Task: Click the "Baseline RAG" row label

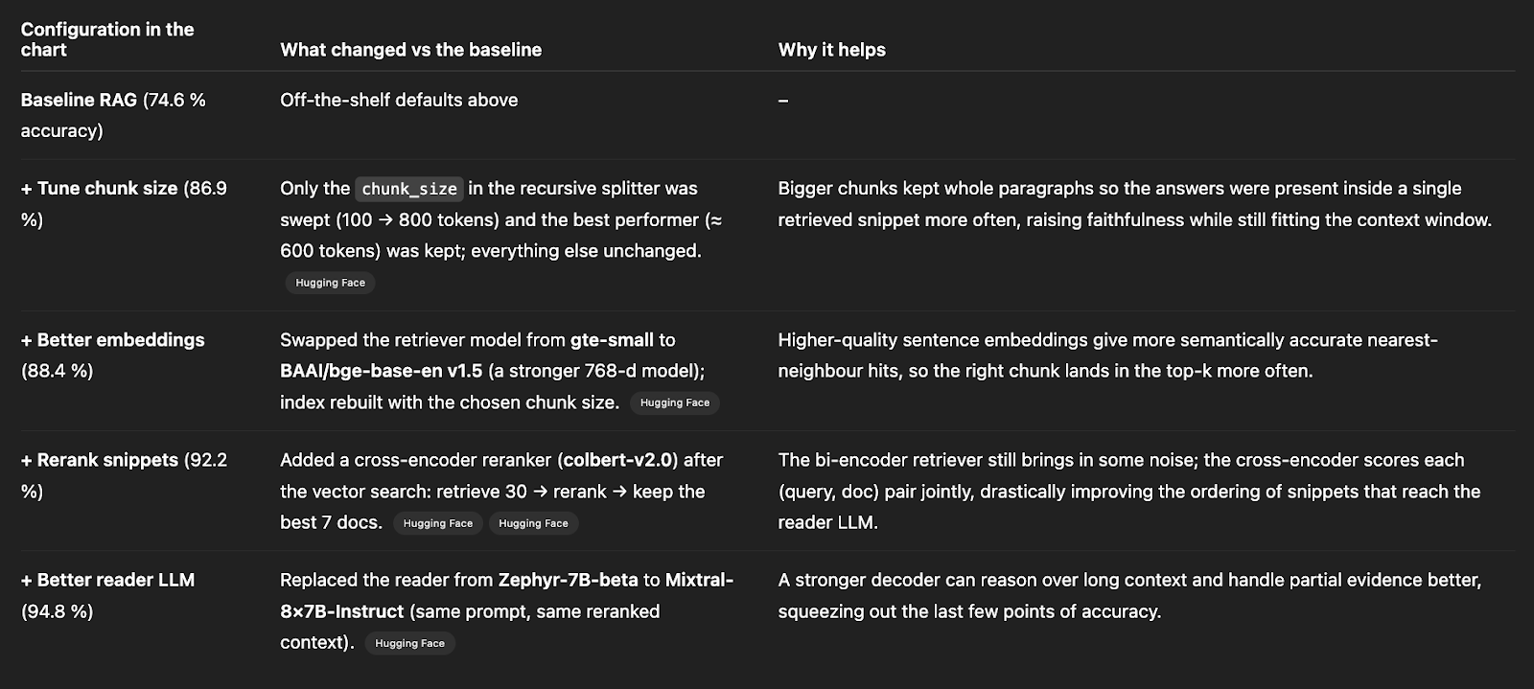Action: tap(80, 100)
